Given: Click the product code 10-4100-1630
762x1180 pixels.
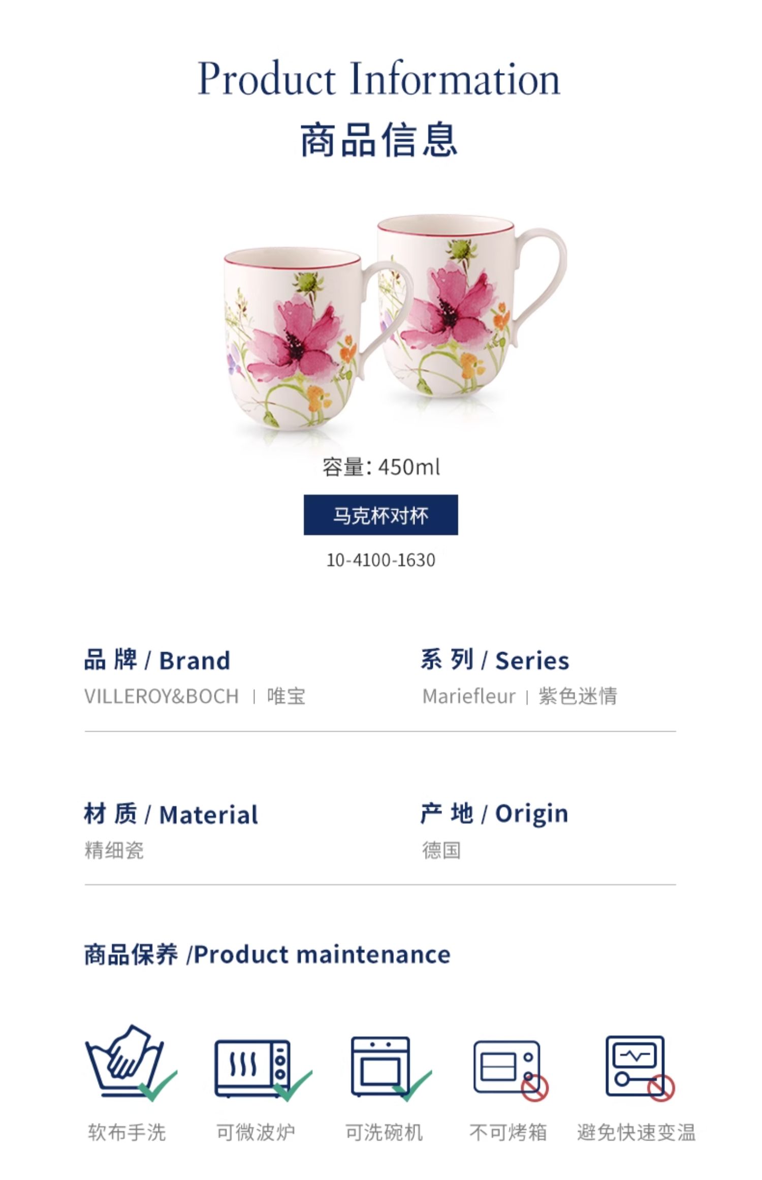Looking at the screenshot, I should coord(380,560).
